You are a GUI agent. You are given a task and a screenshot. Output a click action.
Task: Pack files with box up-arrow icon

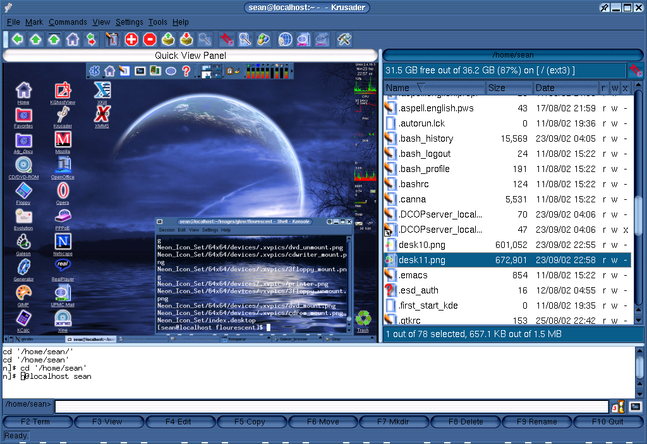click(x=168, y=39)
